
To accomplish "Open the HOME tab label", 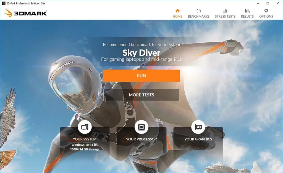I will (178, 16).
